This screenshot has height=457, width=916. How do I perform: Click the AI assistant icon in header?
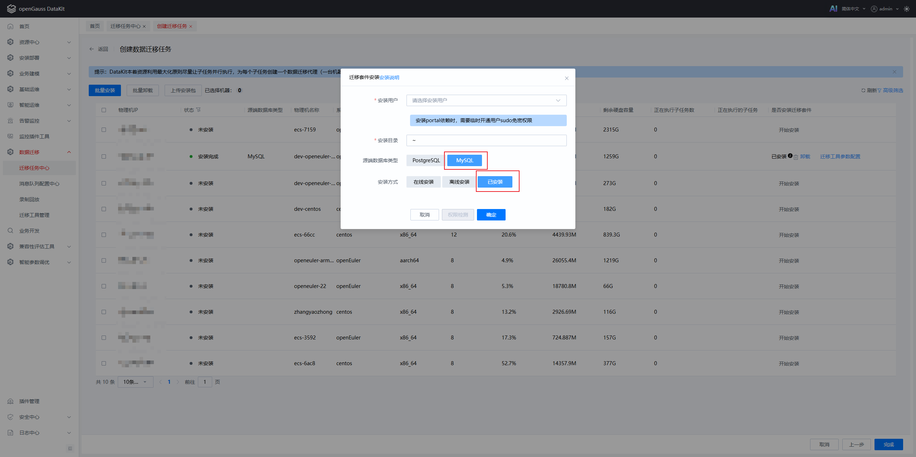(833, 9)
